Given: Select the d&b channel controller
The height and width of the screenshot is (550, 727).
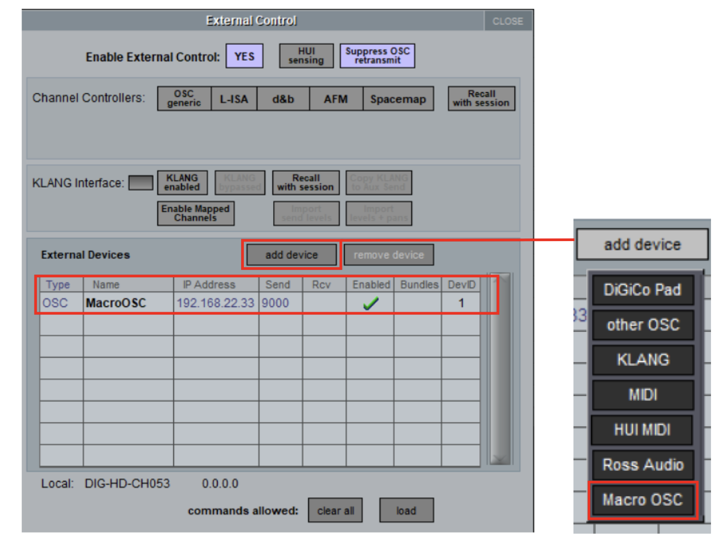Looking at the screenshot, I should tap(283, 99).
